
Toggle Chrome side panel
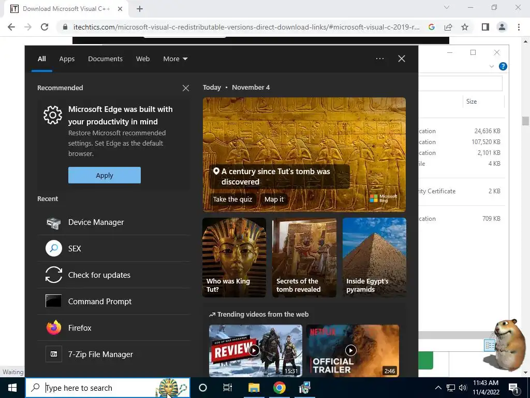485,27
